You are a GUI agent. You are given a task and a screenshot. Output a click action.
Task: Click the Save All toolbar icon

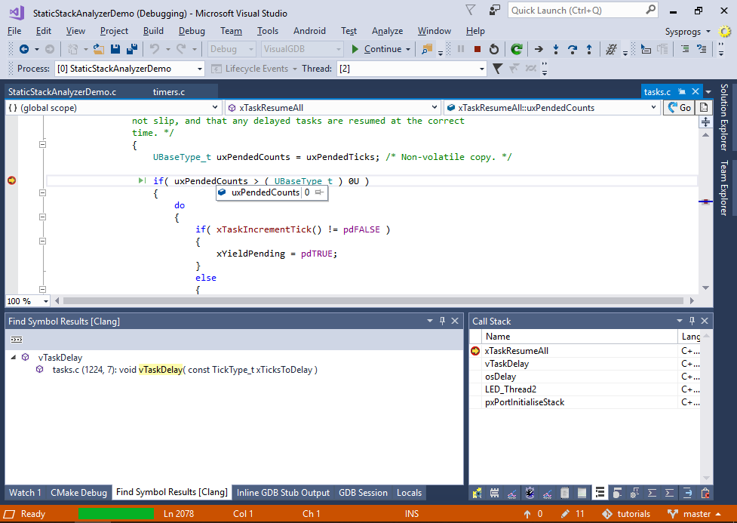[x=131, y=49]
